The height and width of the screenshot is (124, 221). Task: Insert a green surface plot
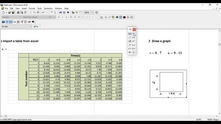117,17
